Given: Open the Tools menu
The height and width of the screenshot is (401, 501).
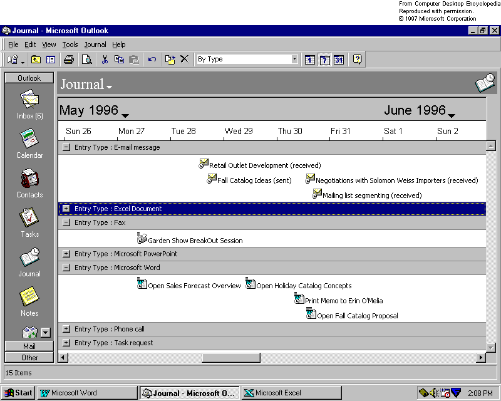Looking at the screenshot, I should point(70,44).
